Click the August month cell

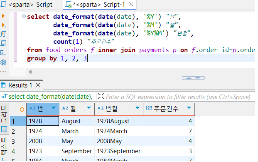[x=77, y=121]
